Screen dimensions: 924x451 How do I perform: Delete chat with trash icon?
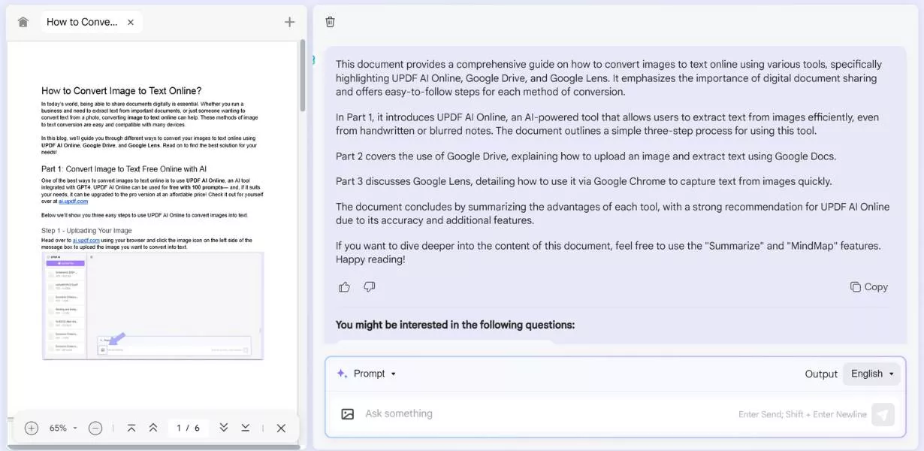(x=330, y=22)
